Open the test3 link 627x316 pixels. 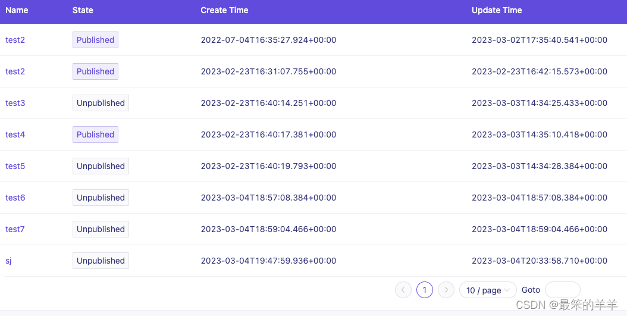(x=15, y=103)
